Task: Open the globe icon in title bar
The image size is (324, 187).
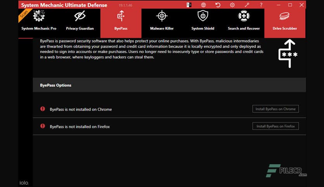Action: tap(203, 5)
